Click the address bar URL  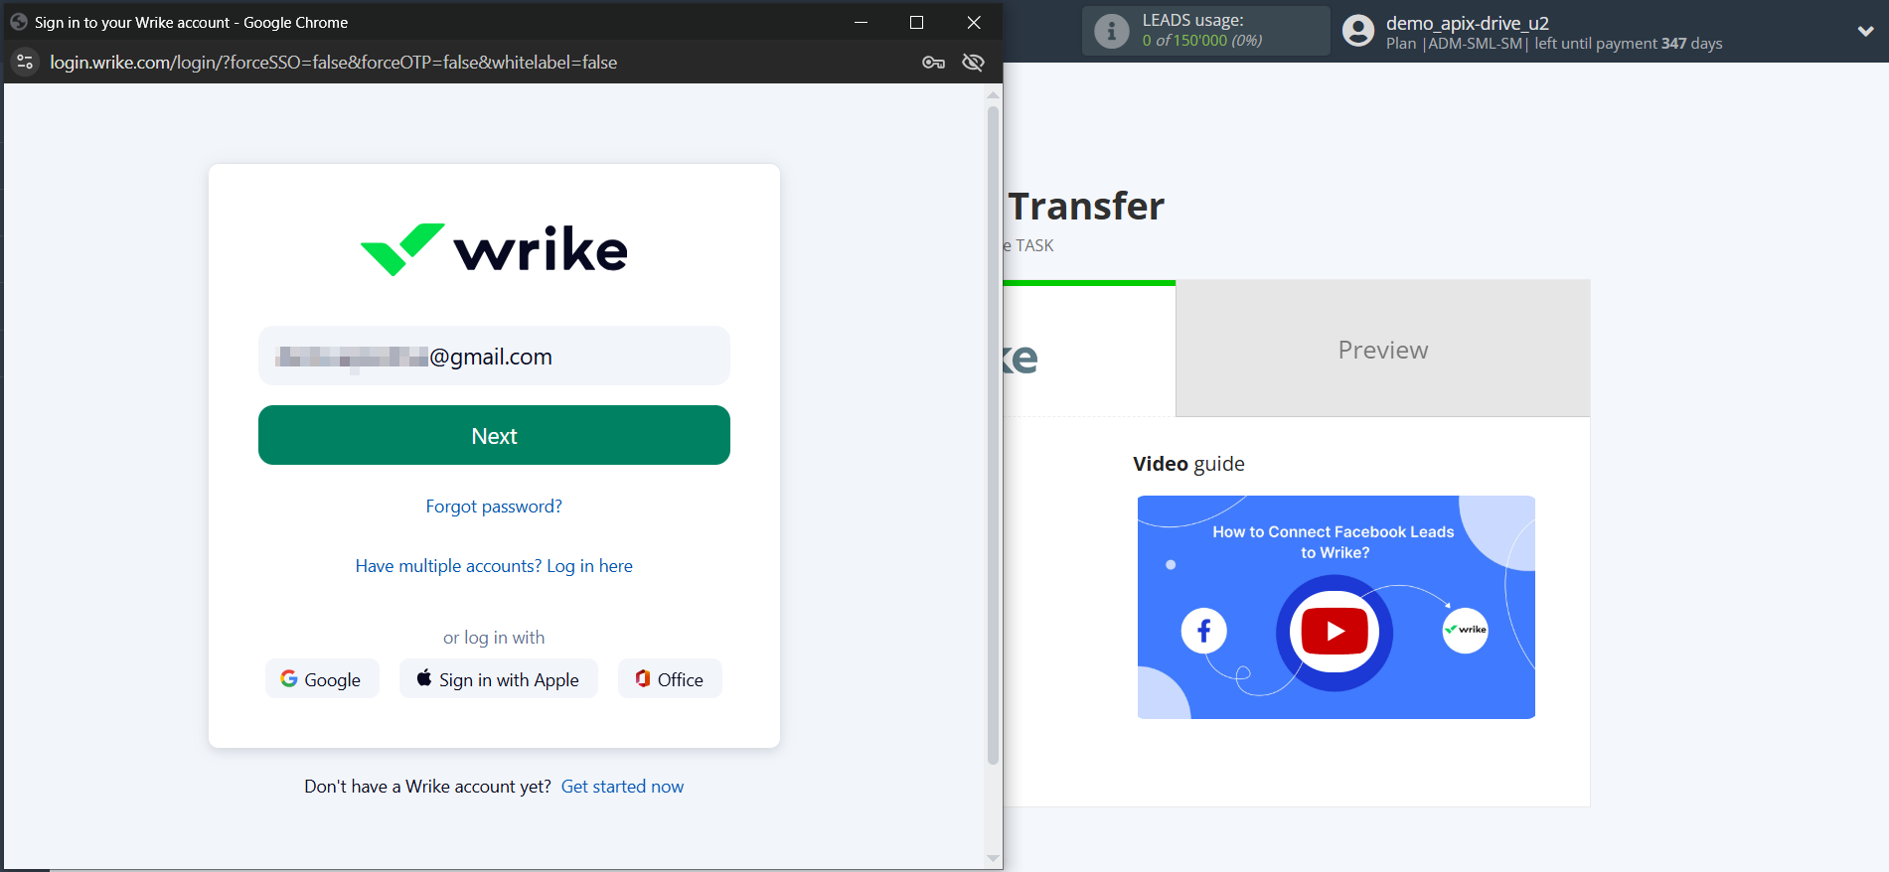[x=334, y=63]
